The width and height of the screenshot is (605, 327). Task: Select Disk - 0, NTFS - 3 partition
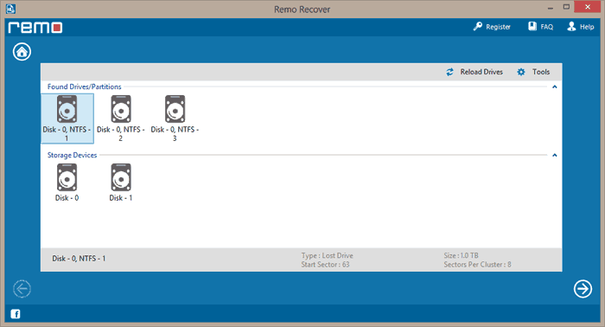175,119
